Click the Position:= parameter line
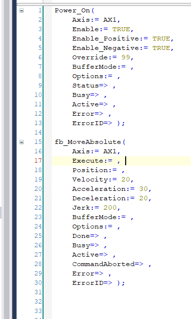Screen dimensions: 191x319 click(x=98, y=170)
